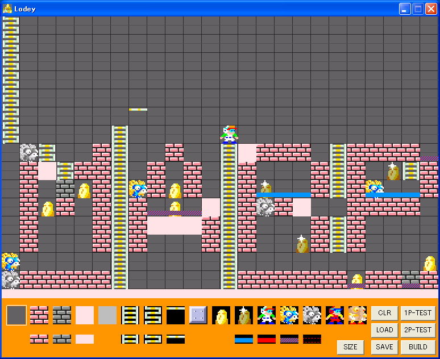Select the pink brick tile in palette

pyautogui.click(x=39, y=315)
